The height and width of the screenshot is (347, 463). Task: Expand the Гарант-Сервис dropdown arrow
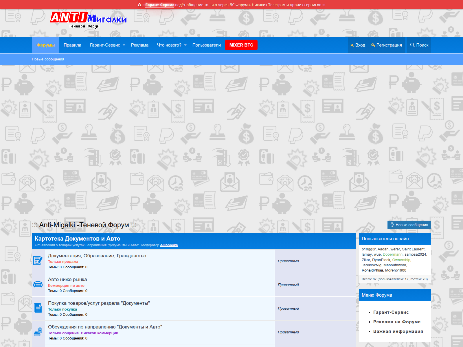pyautogui.click(x=124, y=45)
